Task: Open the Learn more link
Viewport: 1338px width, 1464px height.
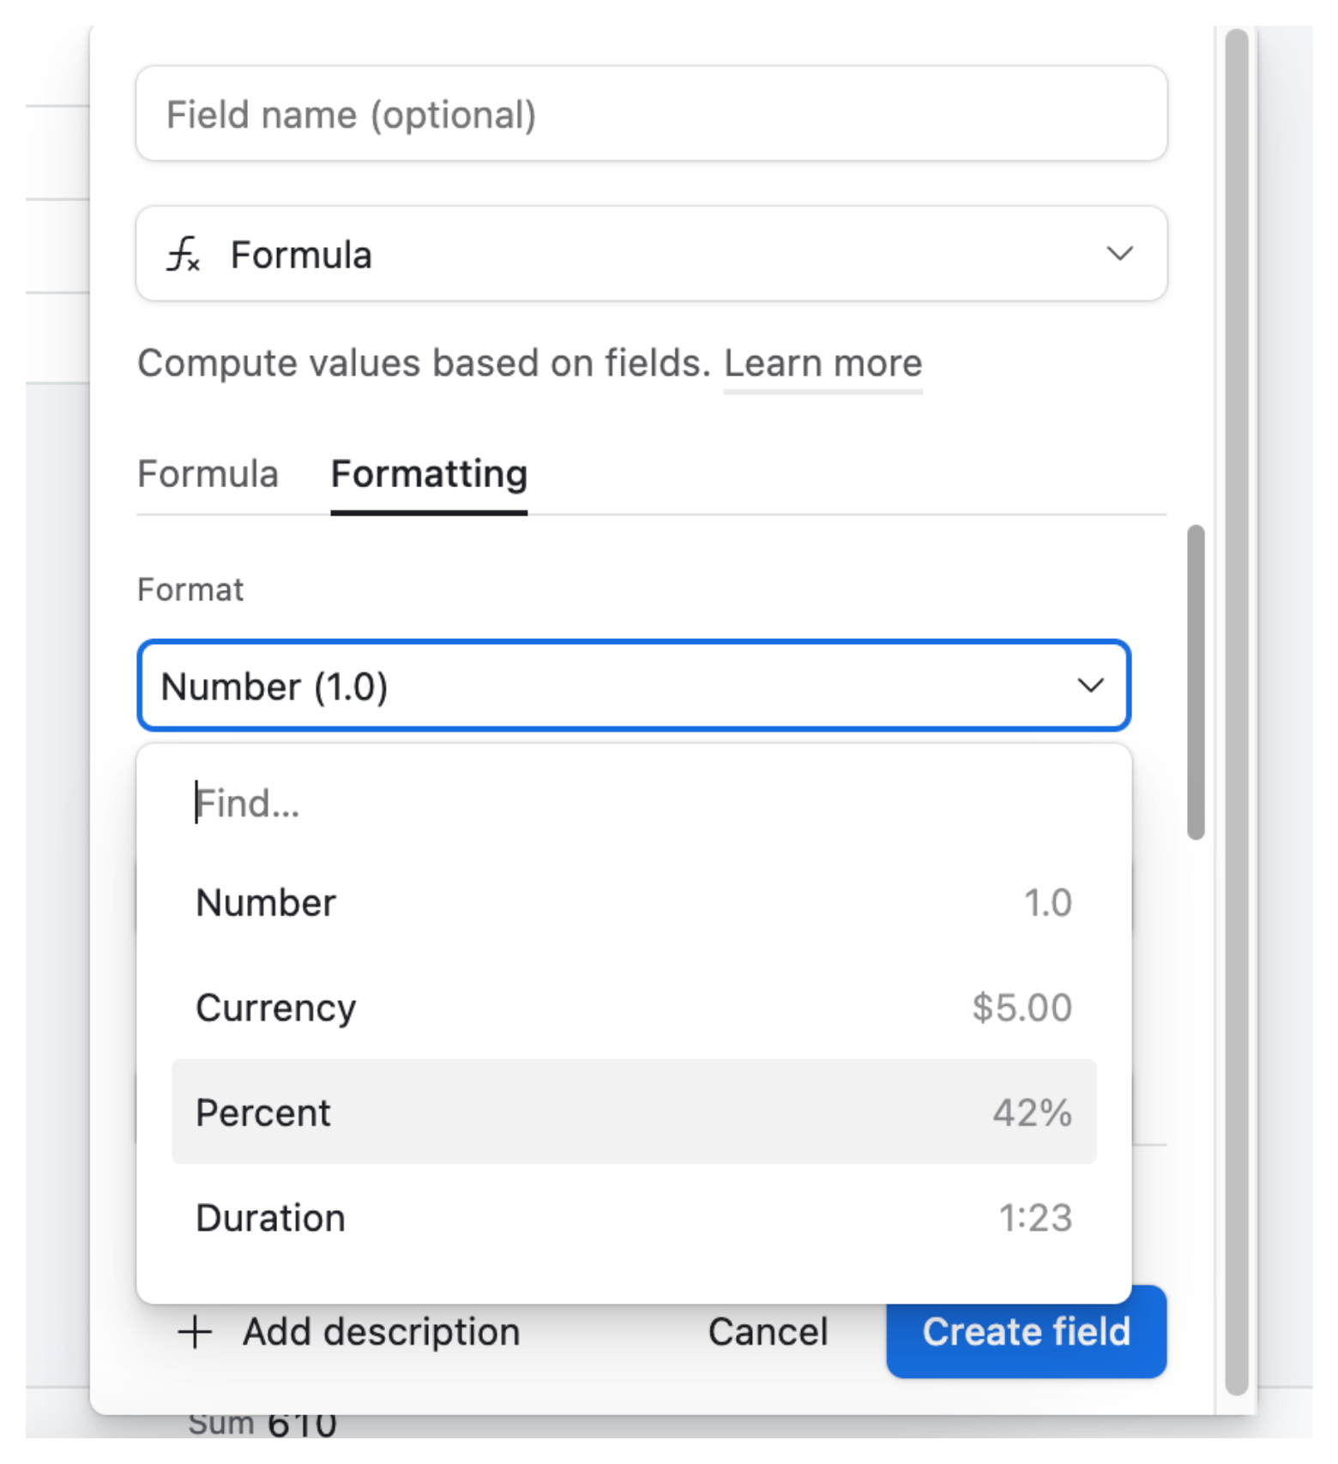Action: [x=823, y=363]
